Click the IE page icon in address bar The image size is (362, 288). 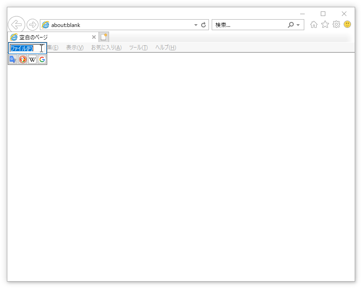tap(45, 25)
